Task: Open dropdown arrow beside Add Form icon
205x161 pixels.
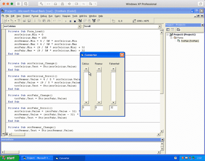Action: click(x=15, y=21)
